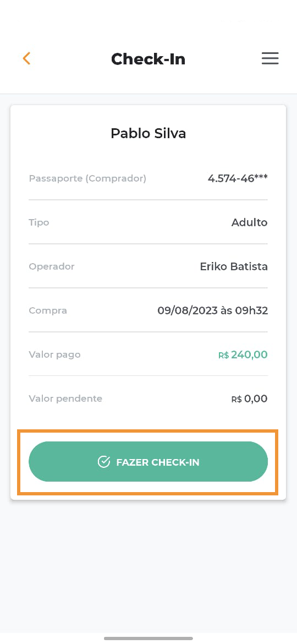The image size is (297, 644).
Task: Tap the home indicator bar at the bottom
Action: coord(148,638)
